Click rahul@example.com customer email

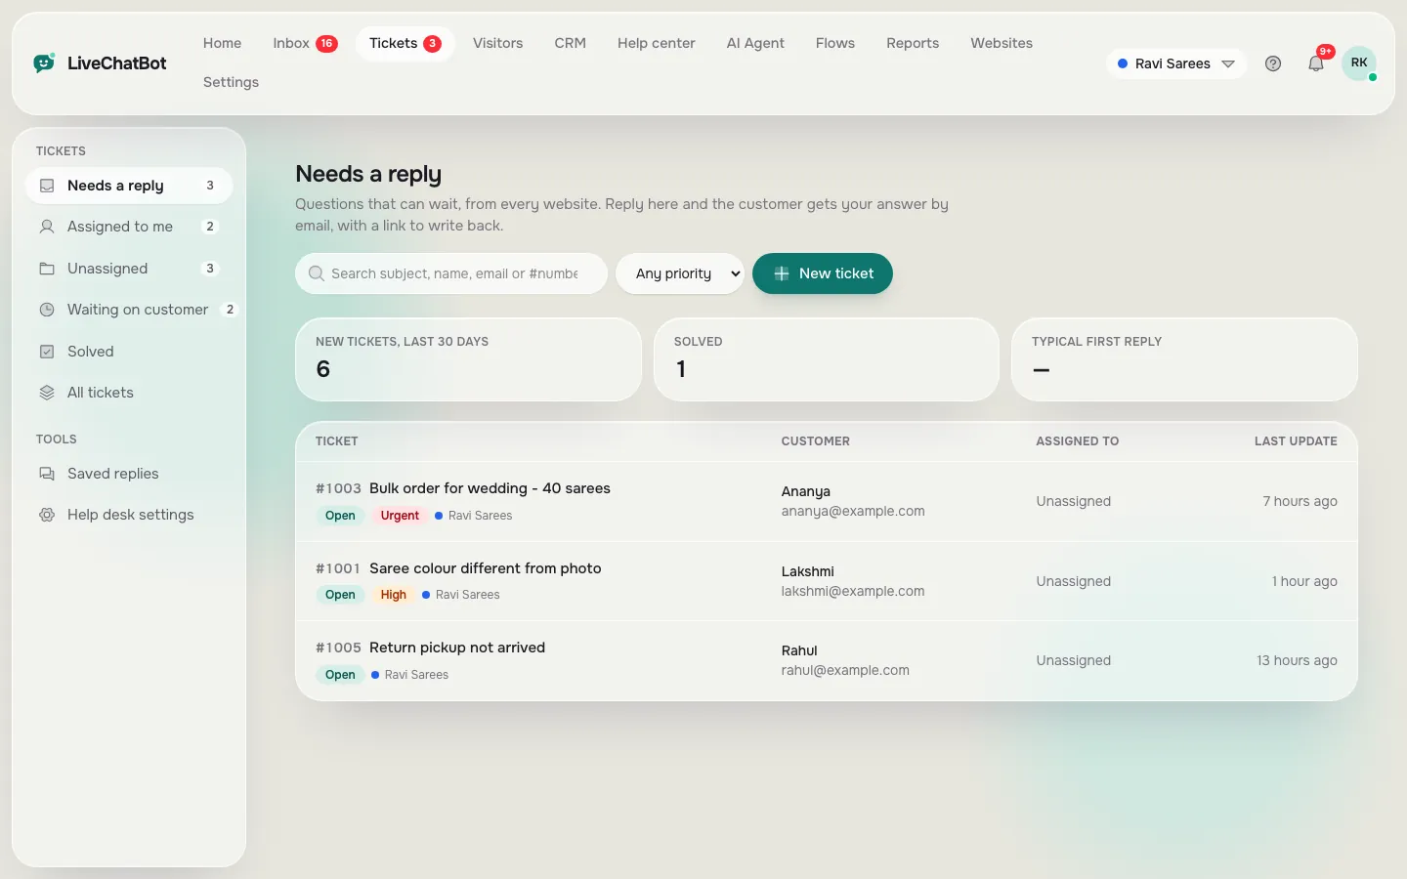845,670
